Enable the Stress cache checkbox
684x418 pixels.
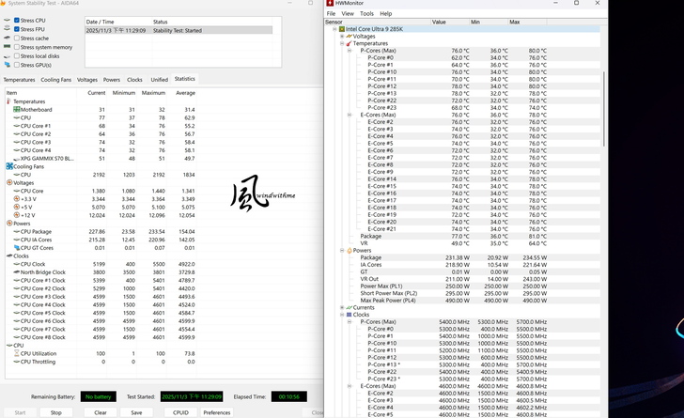[x=17, y=39]
